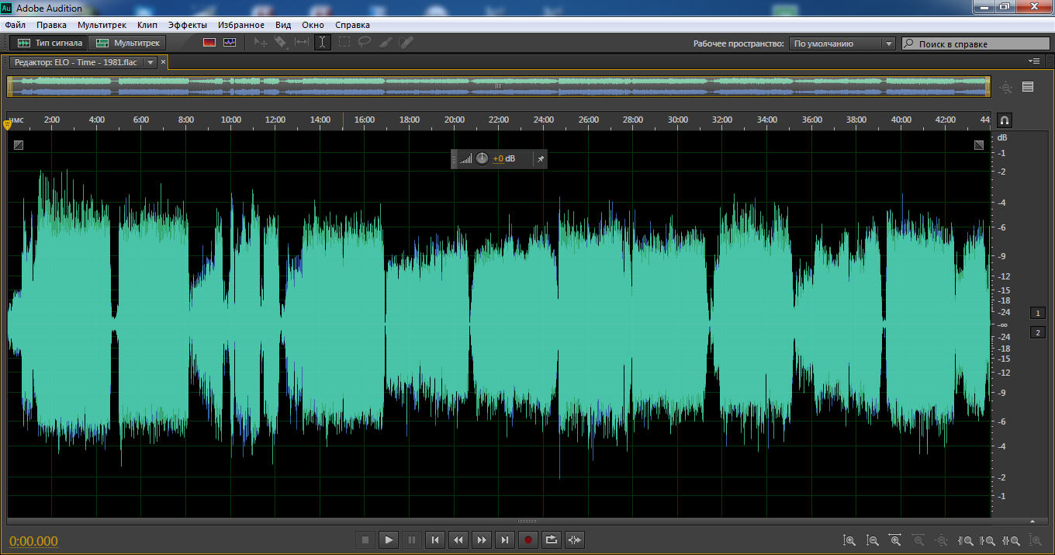The height and width of the screenshot is (555, 1055).
Task: Switch to the Мультитрек view
Action: tap(129, 43)
